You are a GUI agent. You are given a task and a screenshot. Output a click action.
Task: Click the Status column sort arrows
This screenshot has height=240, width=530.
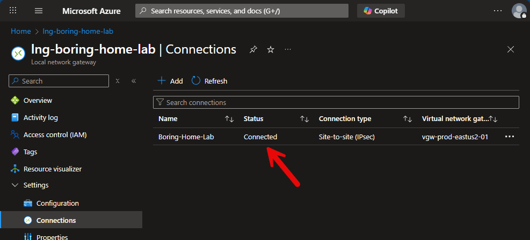[304, 119]
